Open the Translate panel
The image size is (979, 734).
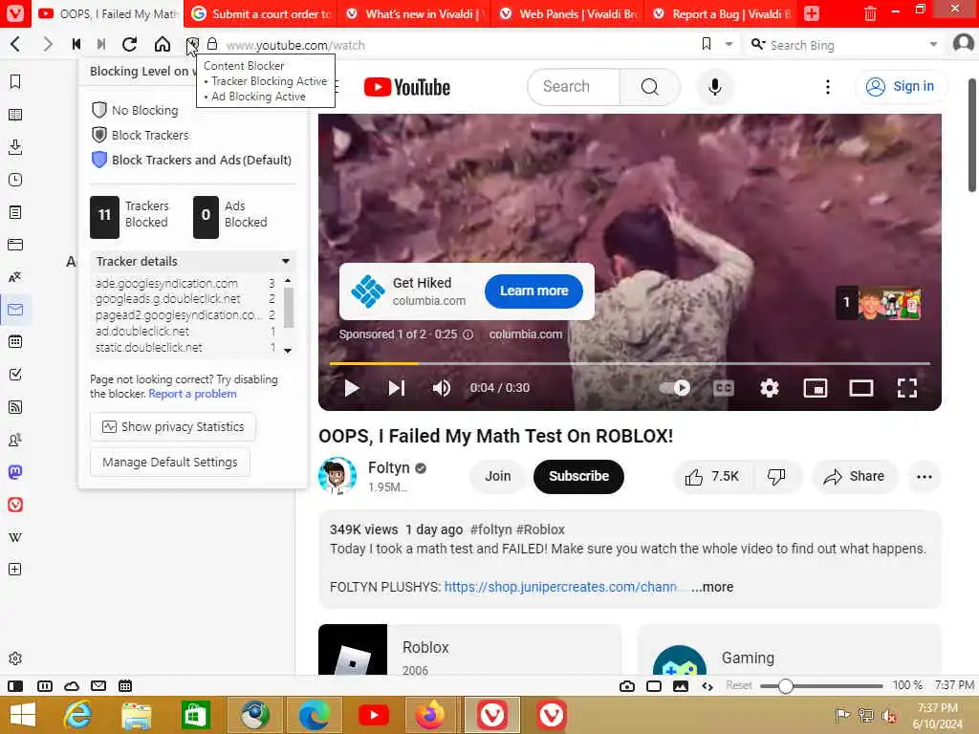tap(15, 277)
